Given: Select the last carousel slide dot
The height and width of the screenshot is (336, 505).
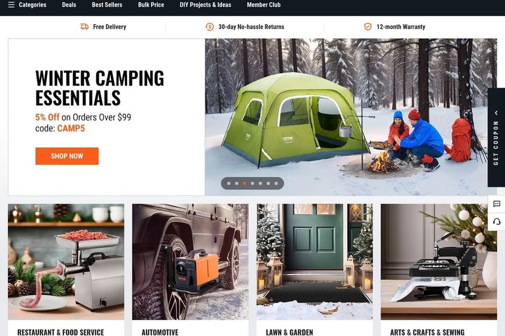Looking at the screenshot, I should pos(276,184).
